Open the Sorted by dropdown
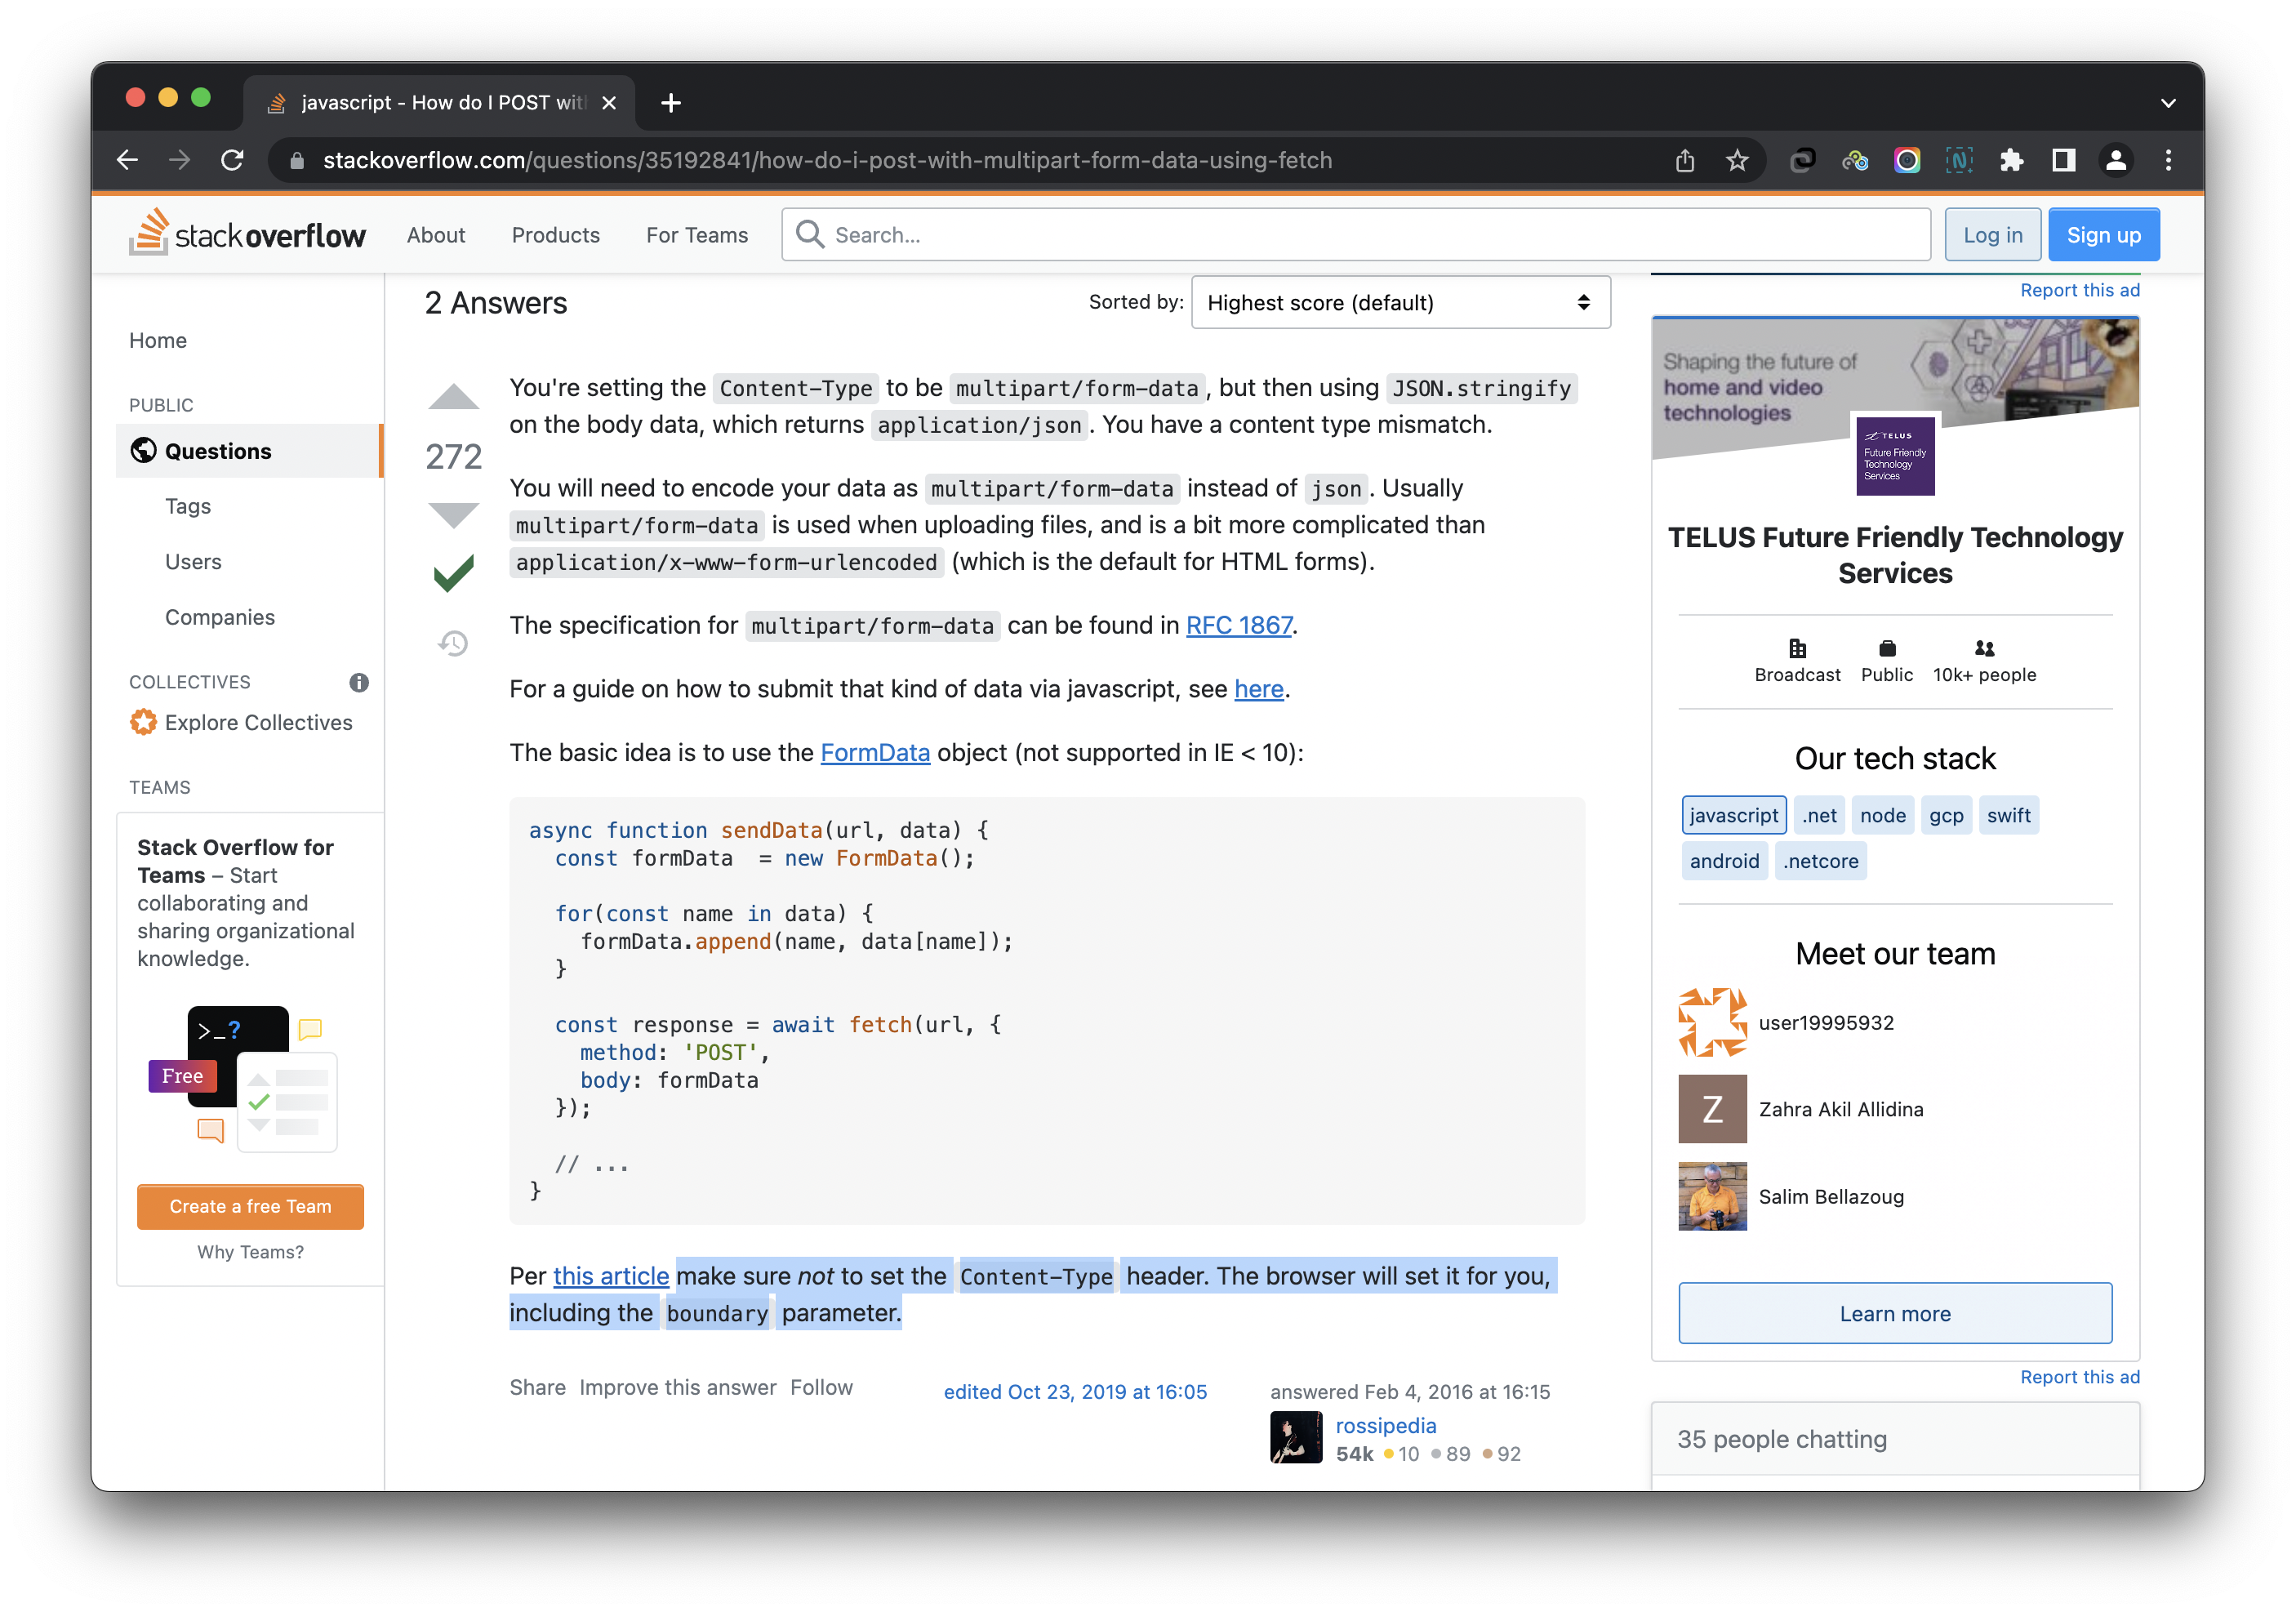The width and height of the screenshot is (2296, 1612). (1400, 302)
